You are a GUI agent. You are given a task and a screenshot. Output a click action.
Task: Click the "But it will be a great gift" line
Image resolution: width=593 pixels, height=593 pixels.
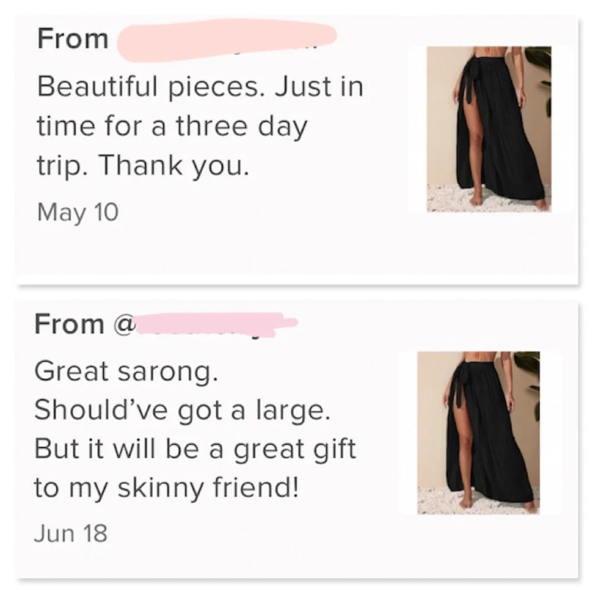[x=195, y=449]
